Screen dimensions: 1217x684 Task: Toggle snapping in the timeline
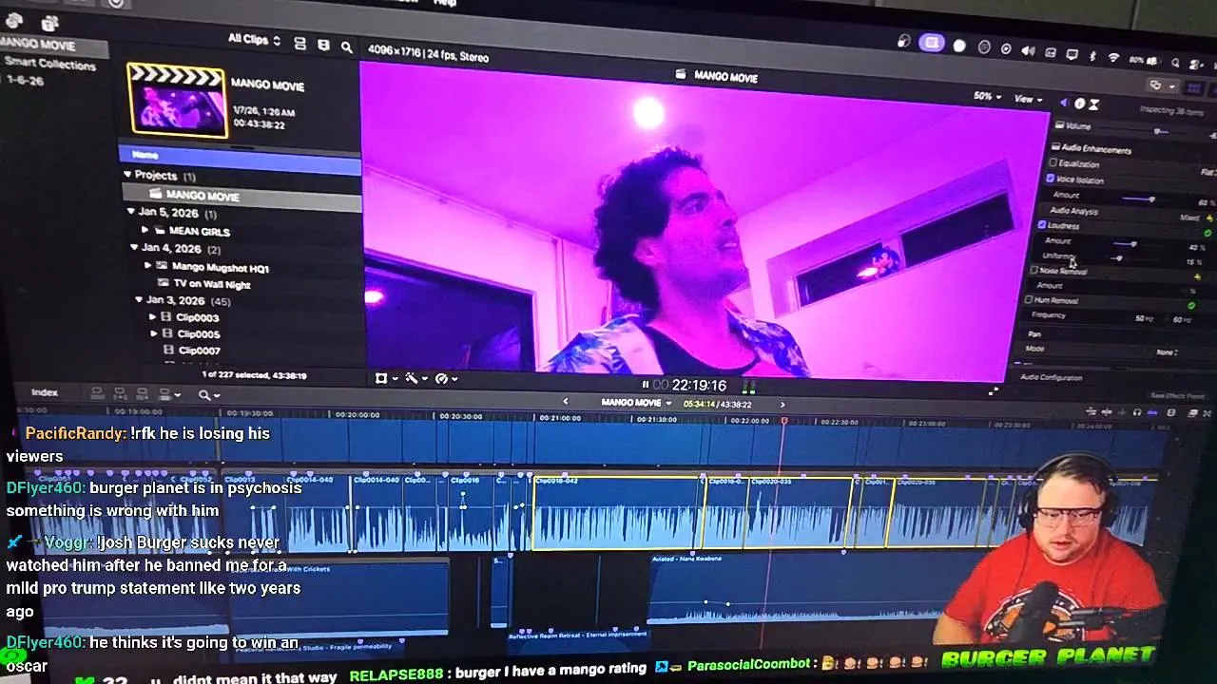(1152, 412)
